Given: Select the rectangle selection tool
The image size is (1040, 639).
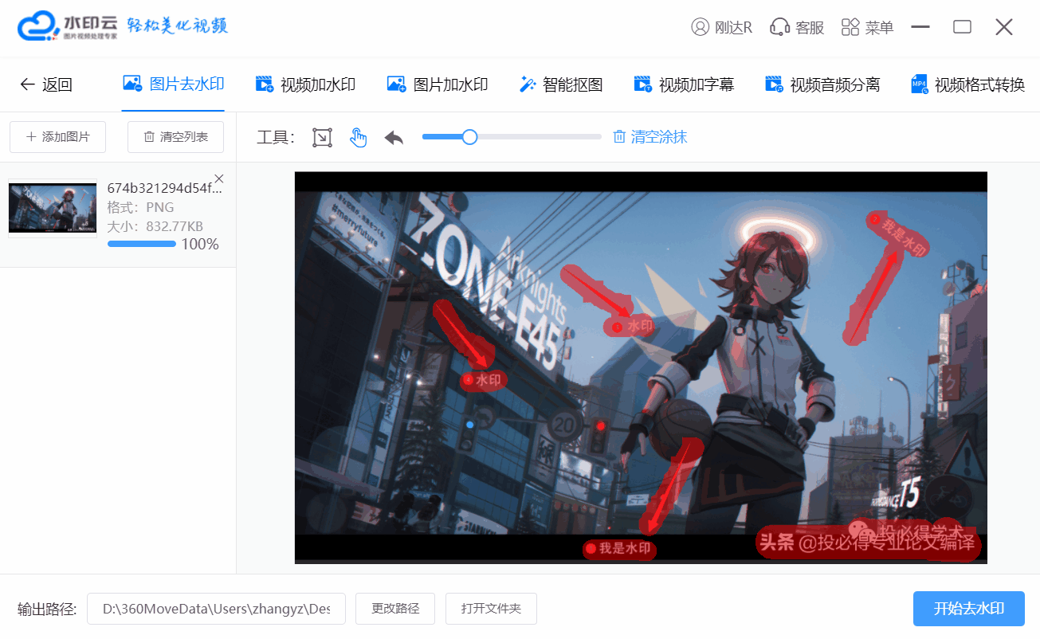Looking at the screenshot, I should (x=322, y=137).
